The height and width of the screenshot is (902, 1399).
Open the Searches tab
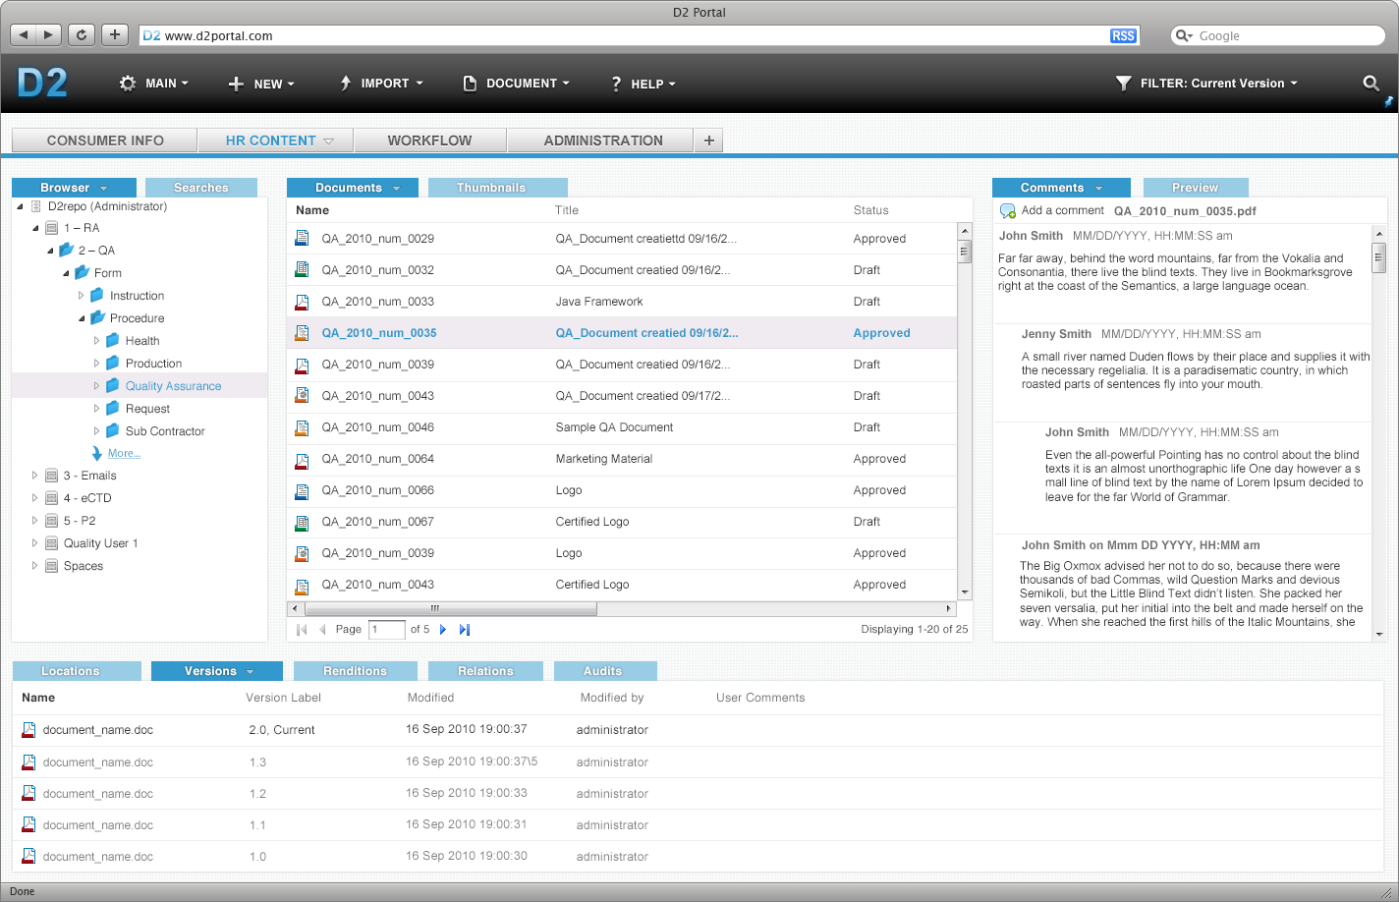201,188
